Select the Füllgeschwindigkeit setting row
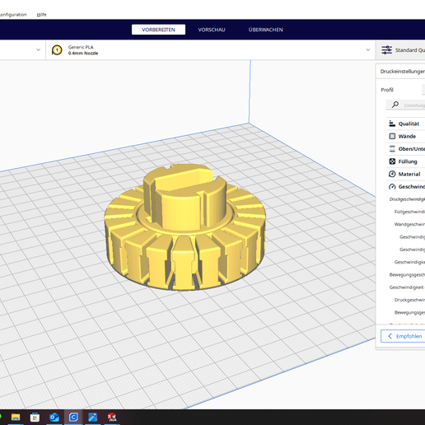The image size is (425, 425). tap(409, 212)
